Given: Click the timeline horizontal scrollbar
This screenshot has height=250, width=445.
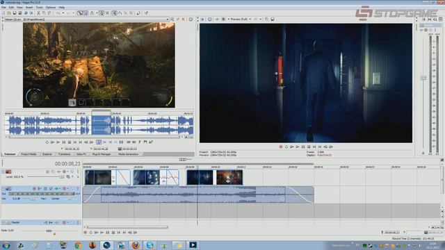Looking at the screenshot, I should (127, 227).
